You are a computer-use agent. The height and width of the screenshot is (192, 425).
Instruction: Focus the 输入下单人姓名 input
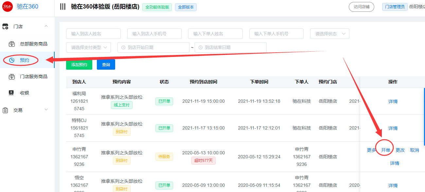coord(215,34)
